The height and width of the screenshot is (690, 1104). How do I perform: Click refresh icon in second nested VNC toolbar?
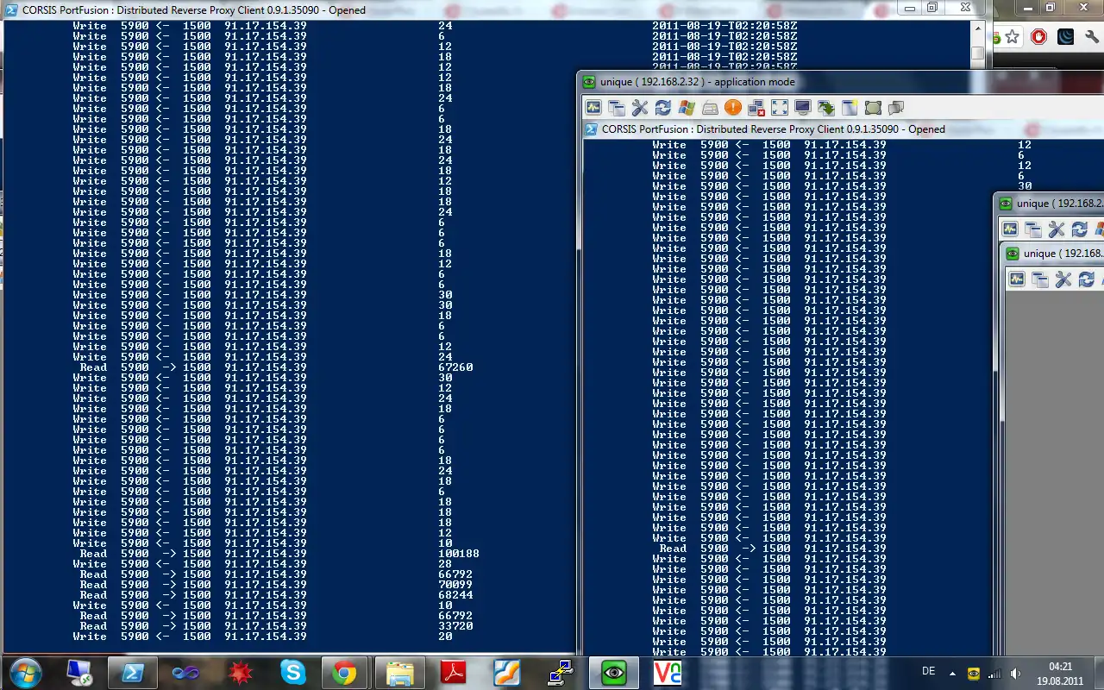pos(1080,229)
